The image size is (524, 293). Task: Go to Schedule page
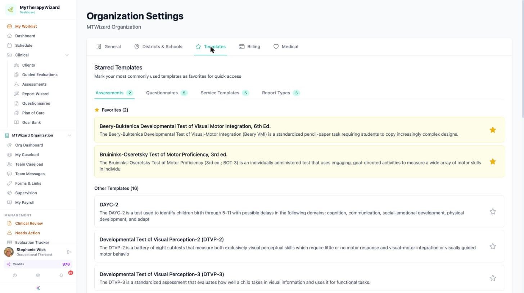point(24,46)
